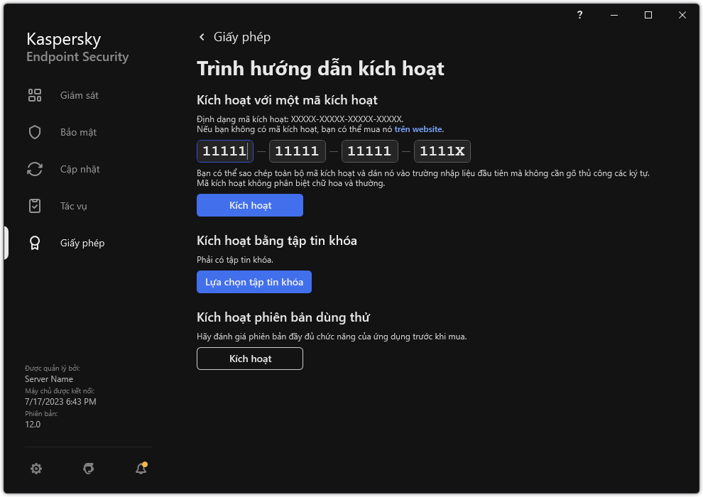
Task: Open the trên website link
Action: coord(418,129)
